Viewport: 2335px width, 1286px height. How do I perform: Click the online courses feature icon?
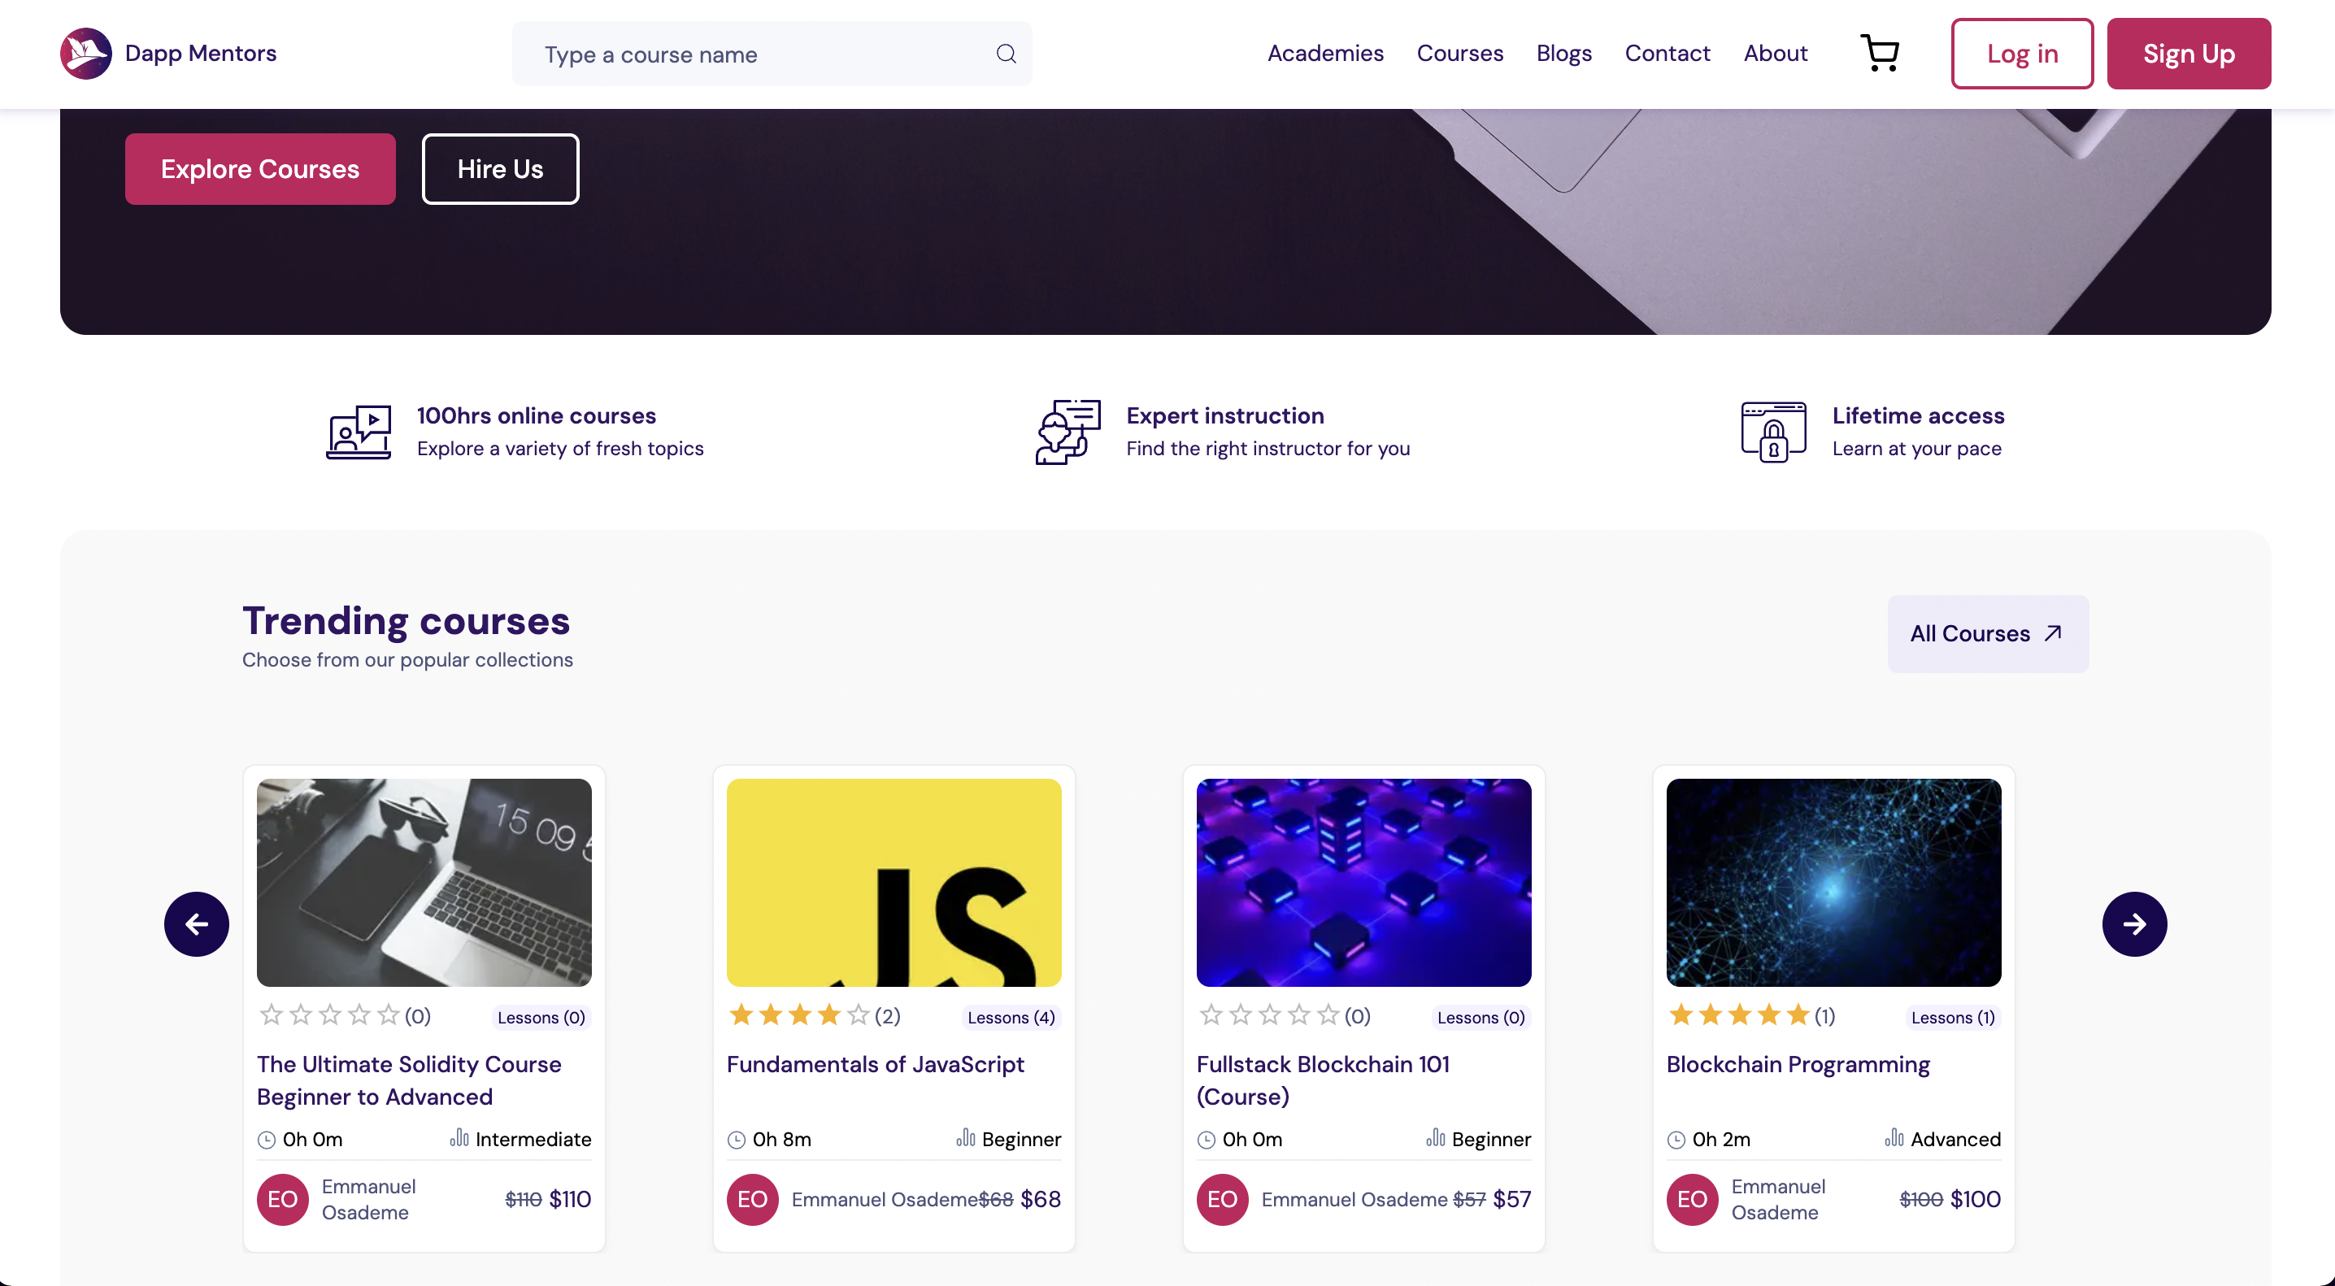(359, 432)
